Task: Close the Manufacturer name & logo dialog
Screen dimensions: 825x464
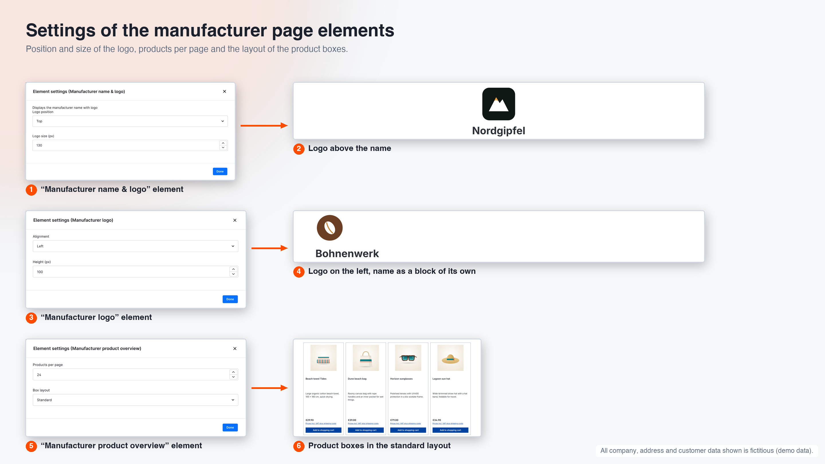Action: 225,91
